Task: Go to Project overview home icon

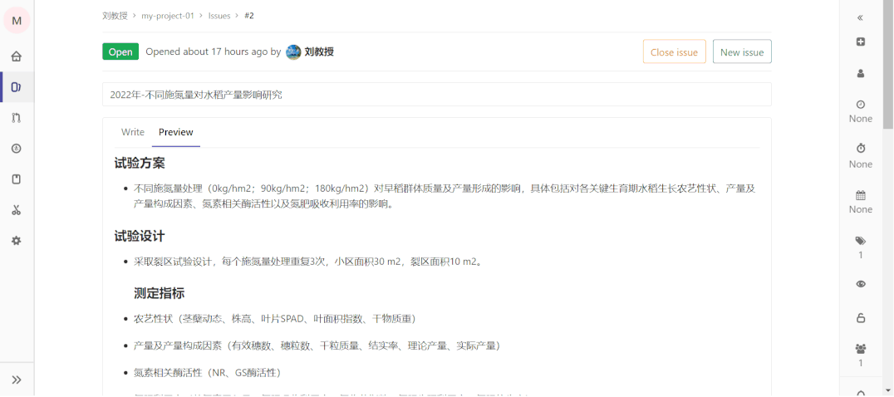Action: click(17, 56)
